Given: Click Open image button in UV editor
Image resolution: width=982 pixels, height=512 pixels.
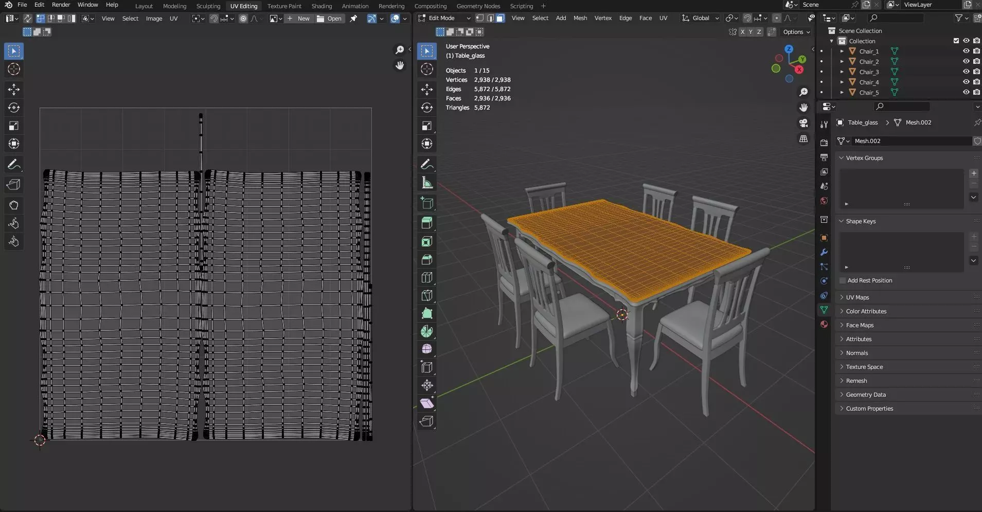Looking at the screenshot, I should coord(329,19).
